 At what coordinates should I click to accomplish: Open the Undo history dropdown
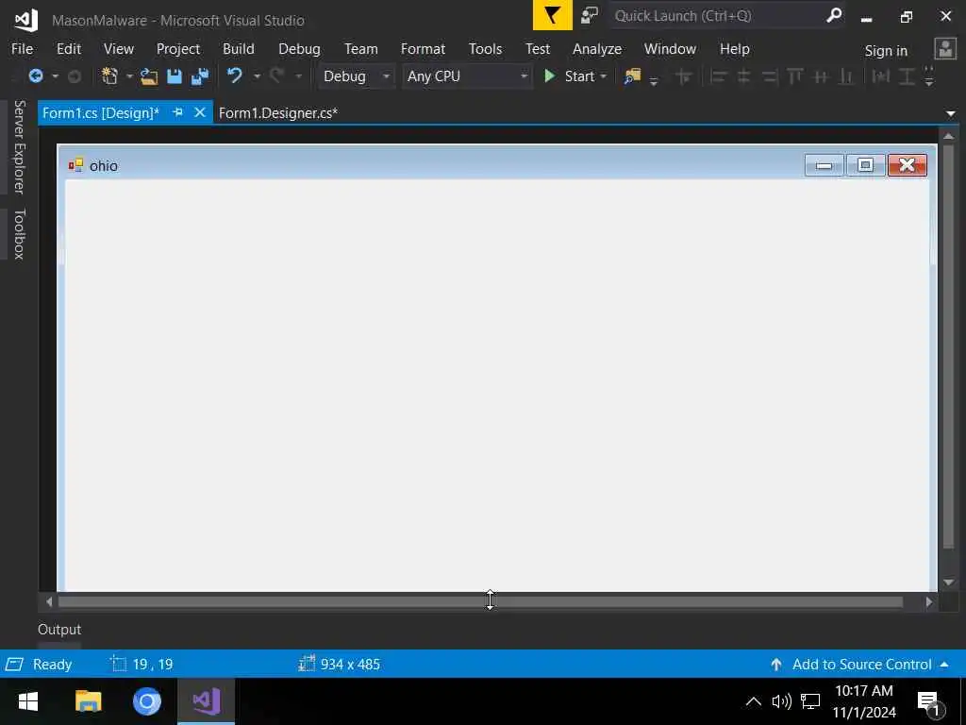point(257,76)
